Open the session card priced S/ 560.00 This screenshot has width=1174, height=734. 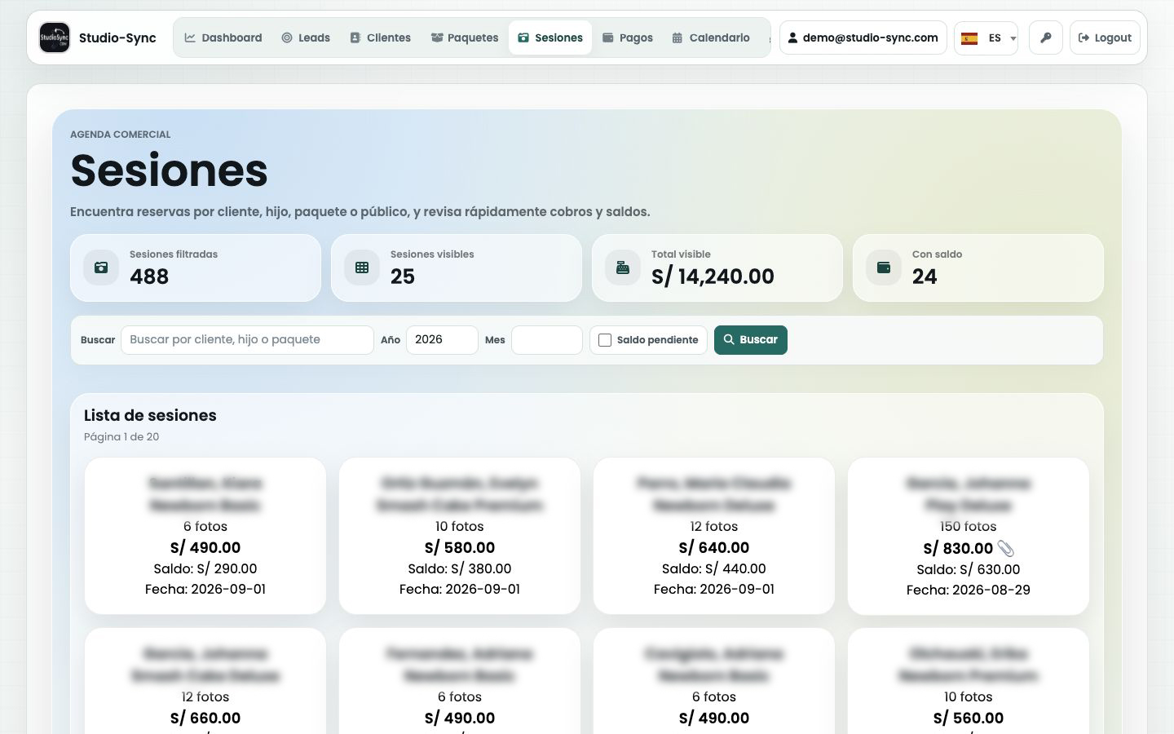coord(969,682)
